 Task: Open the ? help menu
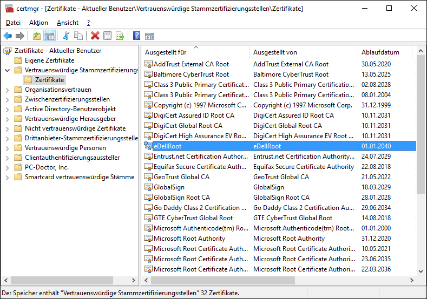click(89, 23)
